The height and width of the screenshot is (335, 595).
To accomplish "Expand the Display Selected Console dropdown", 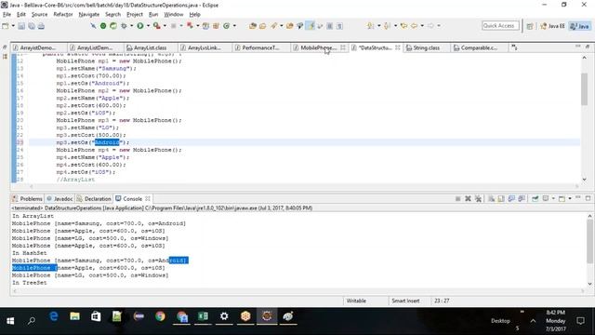I will (553, 198).
